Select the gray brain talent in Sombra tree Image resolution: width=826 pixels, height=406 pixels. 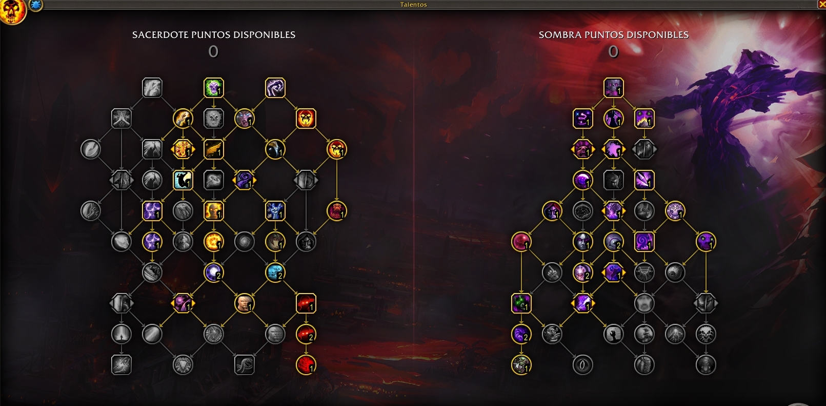coord(583,211)
